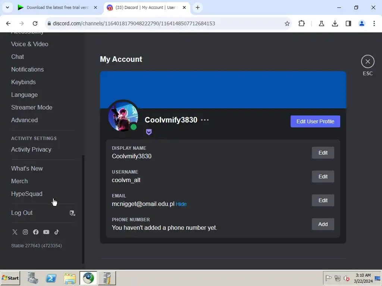Open Discord's TikTok social icon
This screenshot has height=286, width=382.
click(57, 232)
